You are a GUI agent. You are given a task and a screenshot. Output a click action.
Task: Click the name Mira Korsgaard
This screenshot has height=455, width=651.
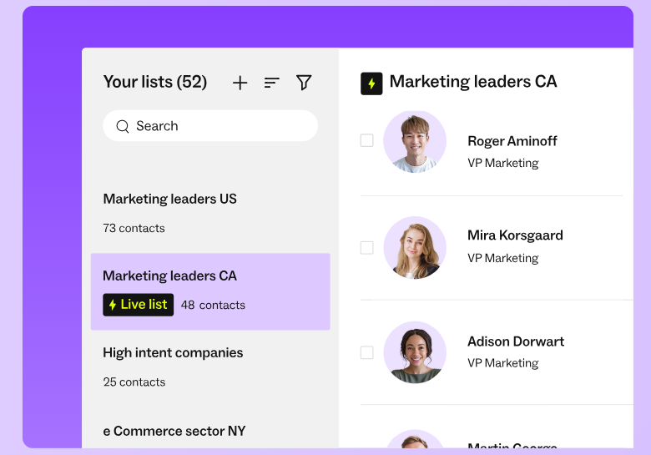click(515, 235)
